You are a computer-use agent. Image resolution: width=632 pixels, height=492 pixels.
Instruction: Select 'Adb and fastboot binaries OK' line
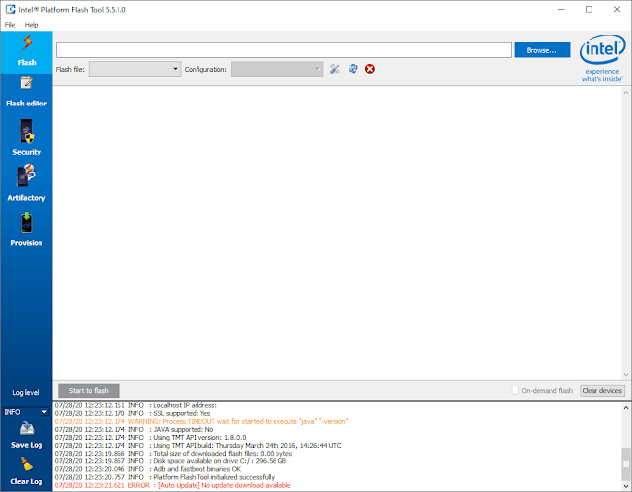point(148,469)
